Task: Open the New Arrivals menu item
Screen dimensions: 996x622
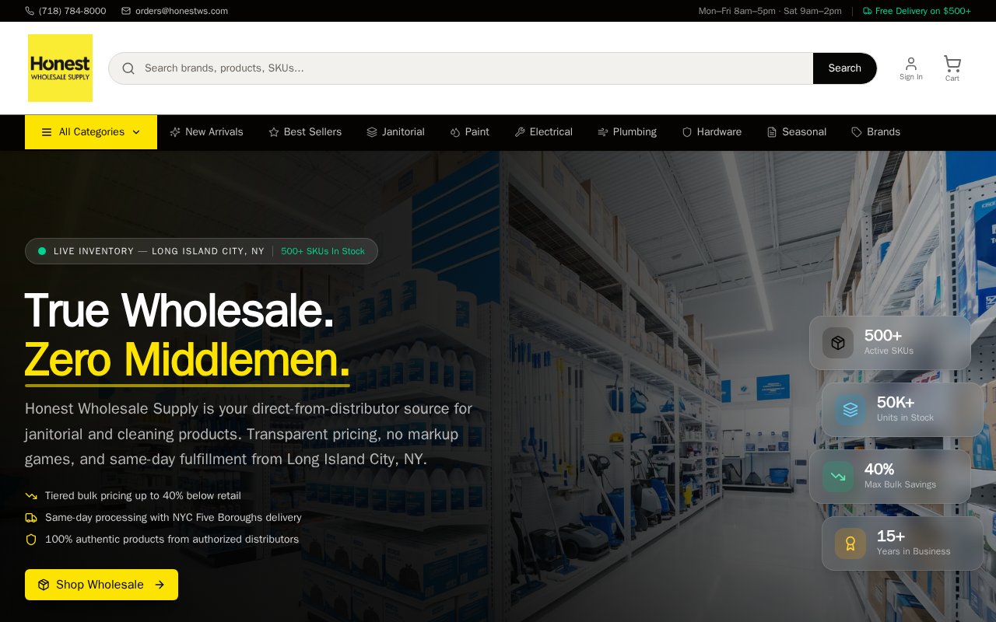Action: (206, 132)
